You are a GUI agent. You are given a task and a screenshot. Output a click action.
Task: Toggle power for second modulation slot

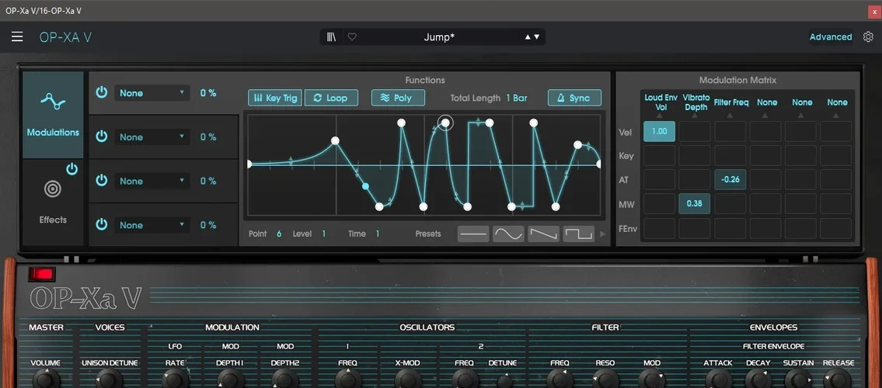coord(101,137)
